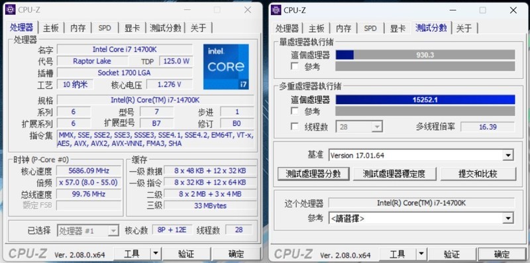Click 核心电压 value 1.276 V
This screenshot has width=530, height=263.
click(x=170, y=85)
